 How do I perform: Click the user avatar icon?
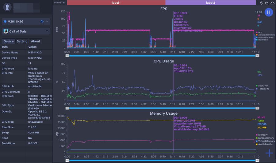(7, 7)
